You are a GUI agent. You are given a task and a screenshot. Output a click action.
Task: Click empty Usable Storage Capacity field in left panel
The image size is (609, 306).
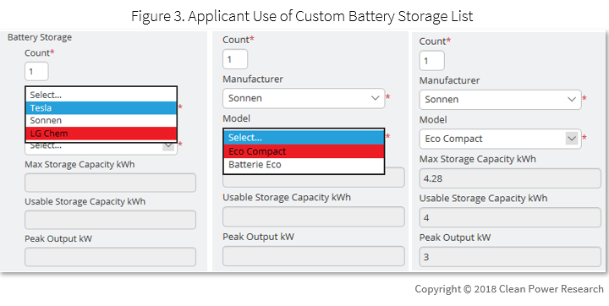pos(110,220)
